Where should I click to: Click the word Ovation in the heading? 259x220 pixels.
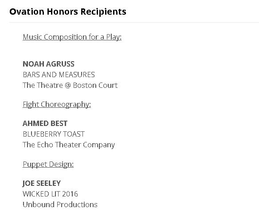point(27,12)
